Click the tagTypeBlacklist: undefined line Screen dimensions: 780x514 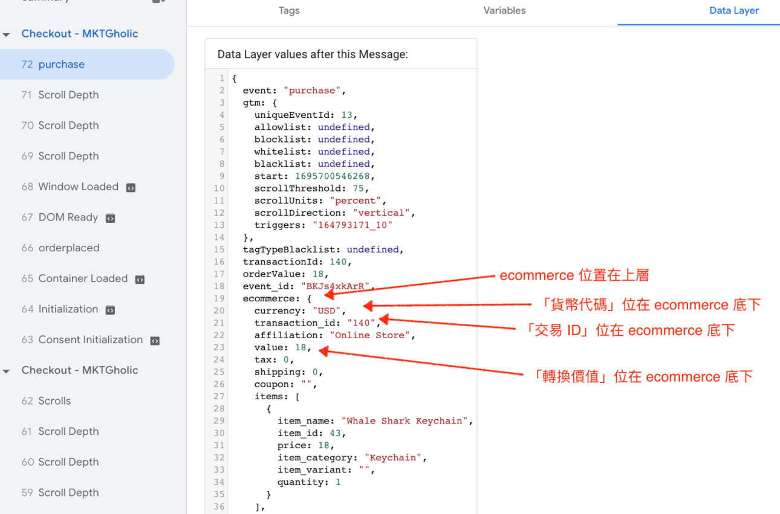tap(323, 249)
